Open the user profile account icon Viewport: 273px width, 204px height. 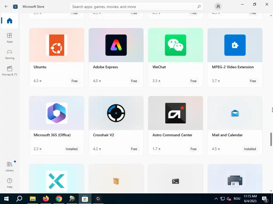coord(218,7)
